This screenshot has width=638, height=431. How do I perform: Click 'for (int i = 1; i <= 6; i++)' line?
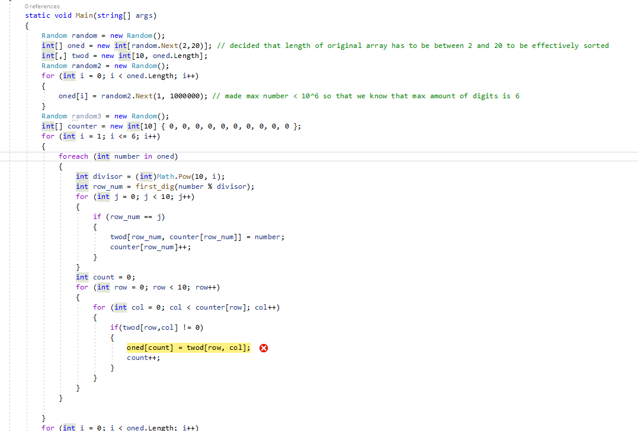point(101,136)
